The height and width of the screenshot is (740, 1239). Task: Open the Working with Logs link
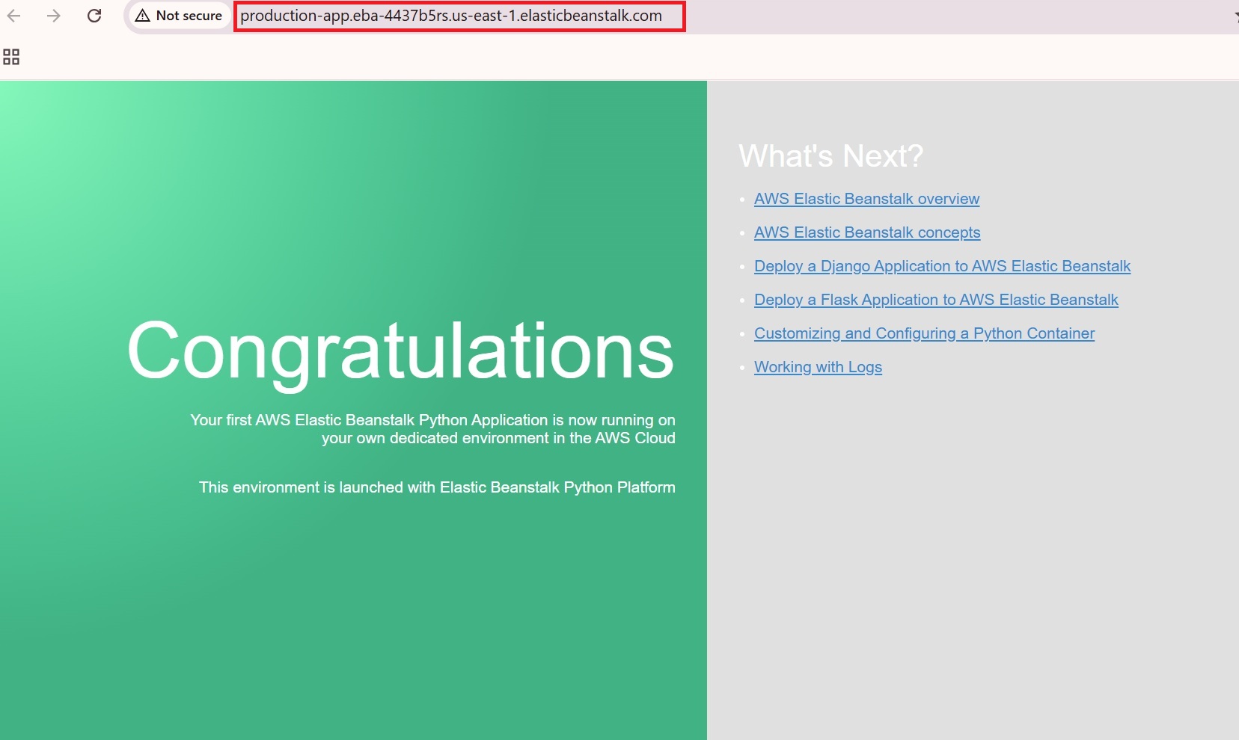point(818,367)
